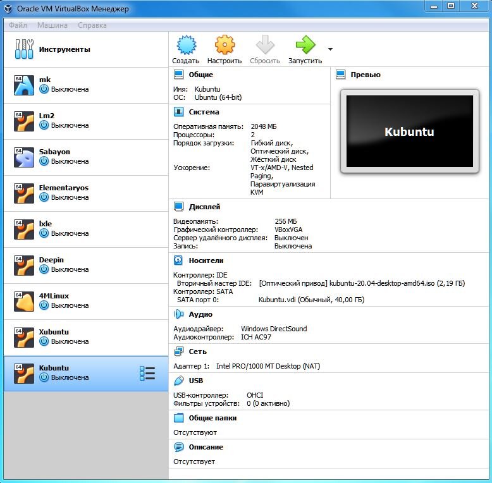This screenshot has width=492, height=483.
Task: Open the Справка menu
Action: click(x=92, y=25)
